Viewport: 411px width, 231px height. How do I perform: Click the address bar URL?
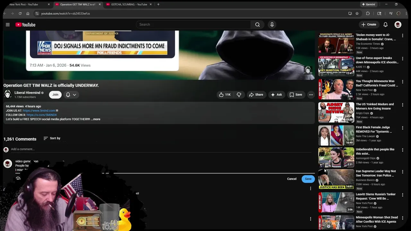66,13
